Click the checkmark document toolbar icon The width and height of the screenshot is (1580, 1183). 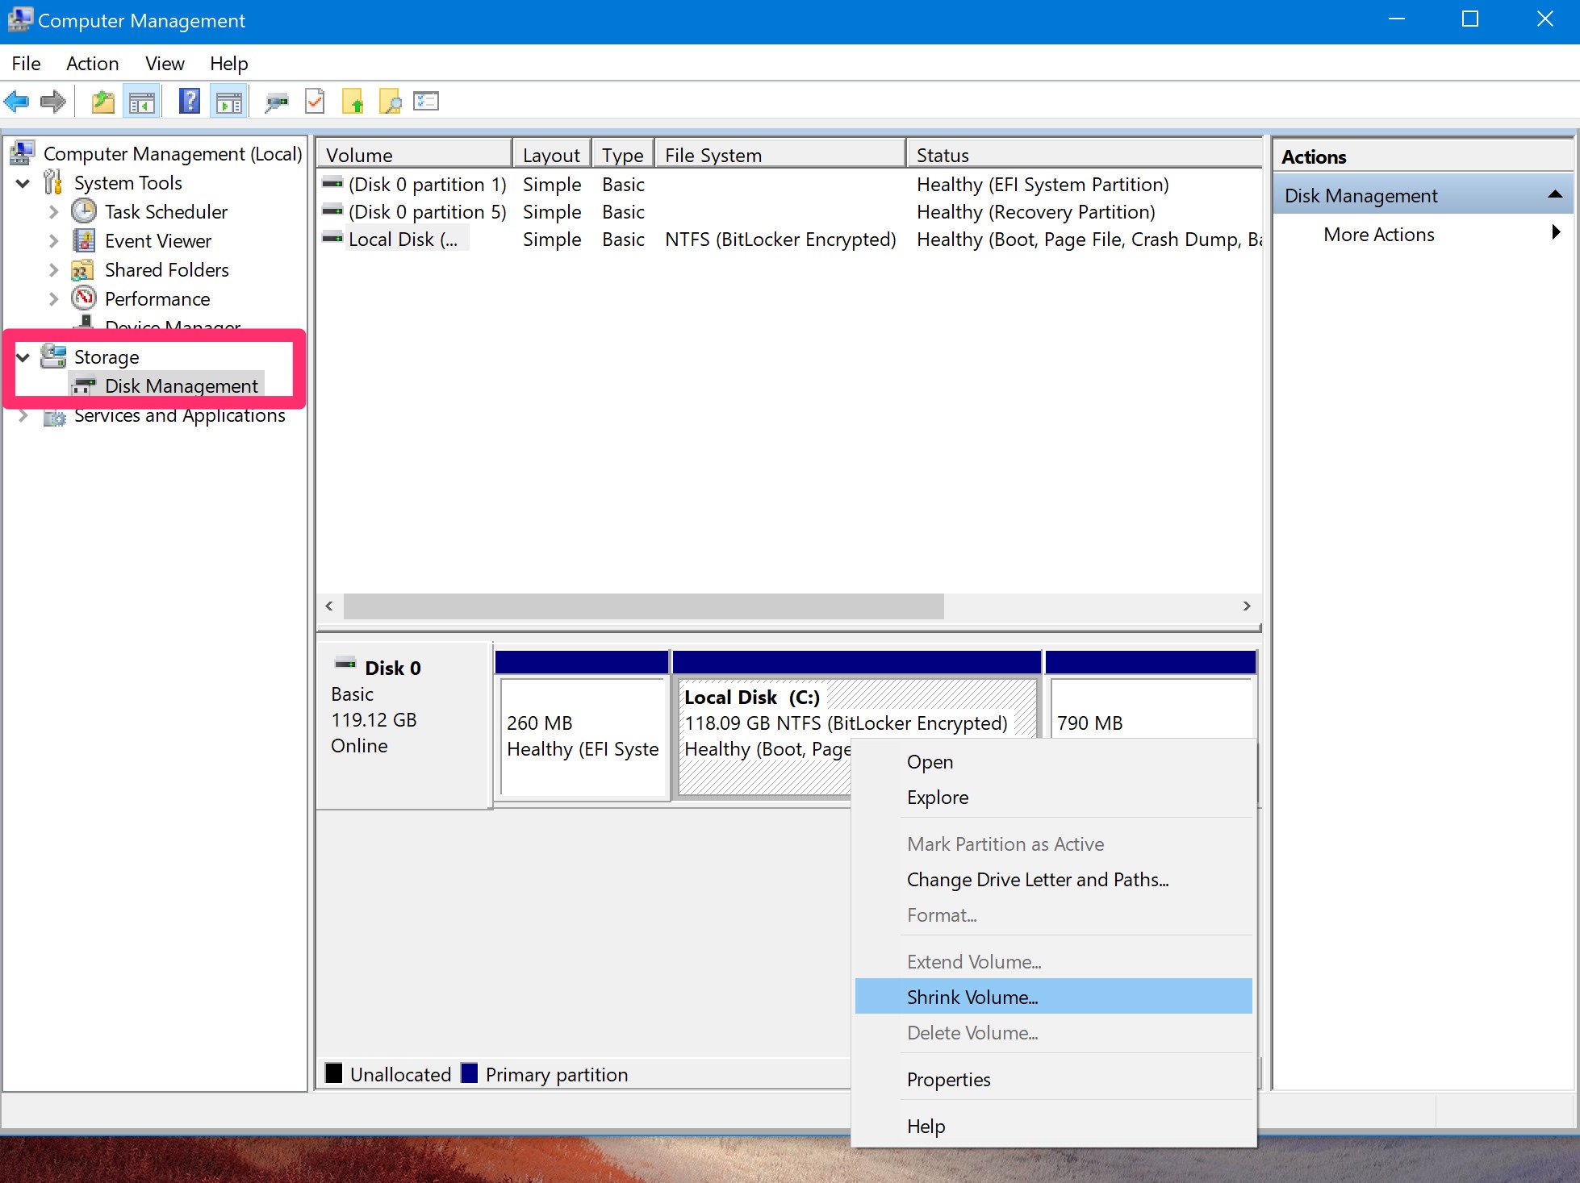pos(315,102)
